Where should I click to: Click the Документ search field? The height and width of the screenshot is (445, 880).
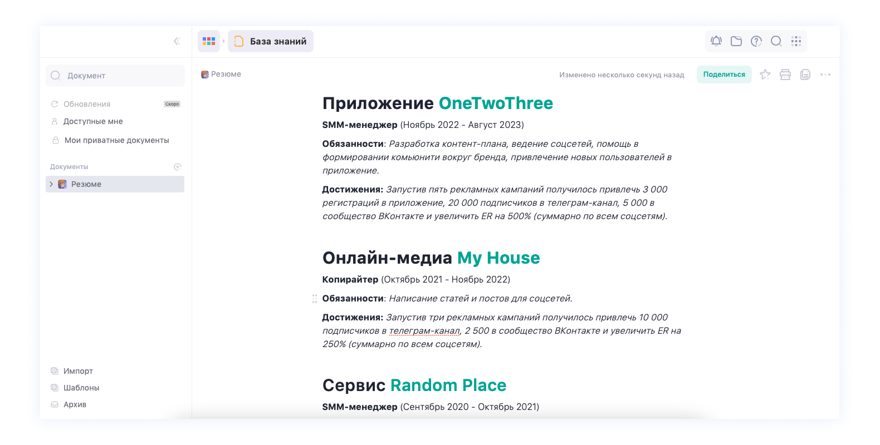[x=115, y=76]
